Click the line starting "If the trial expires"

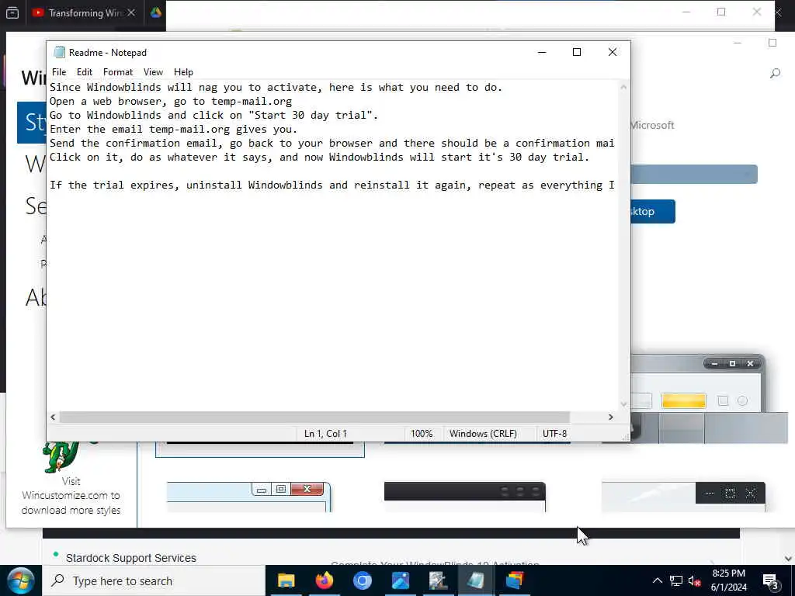point(332,185)
